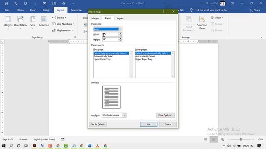Click the 100% zoom level
Image resolution: width=266 pixels, height=149 pixels.
coord(260,139)
